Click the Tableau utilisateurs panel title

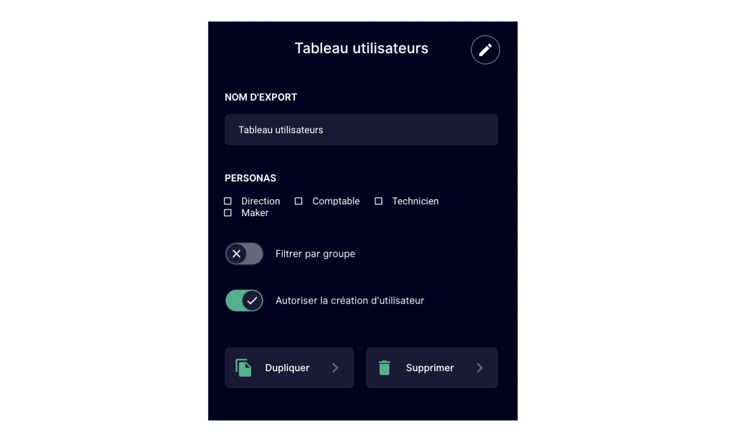[x=361, y=48]
